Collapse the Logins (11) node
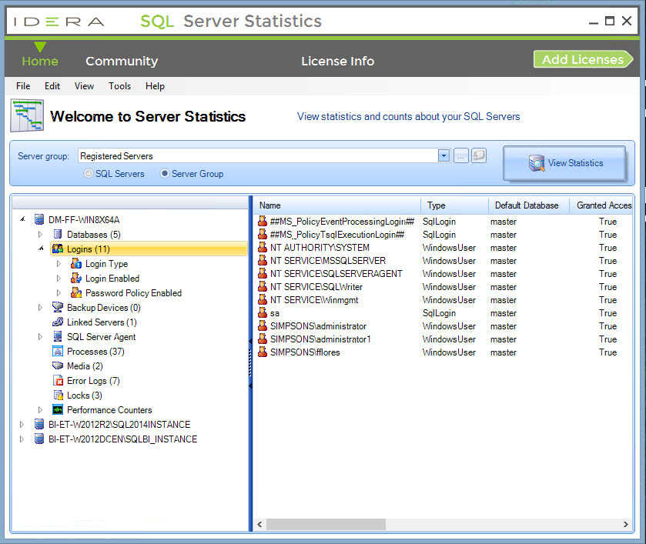 point(41,249)
